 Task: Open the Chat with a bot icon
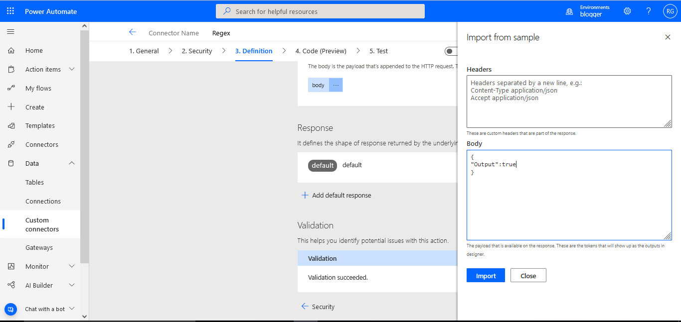click(x=11, y=309)
